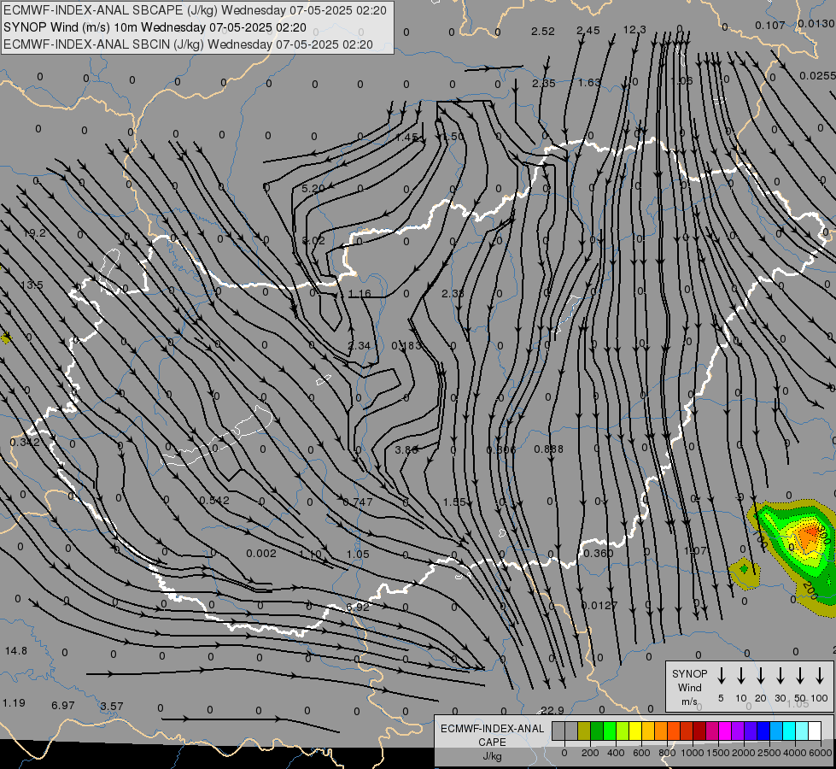Viewport: 836px width, 769px height.
Task: Click the 20 m/s wind arrow in legend
Action: point(760,676)
